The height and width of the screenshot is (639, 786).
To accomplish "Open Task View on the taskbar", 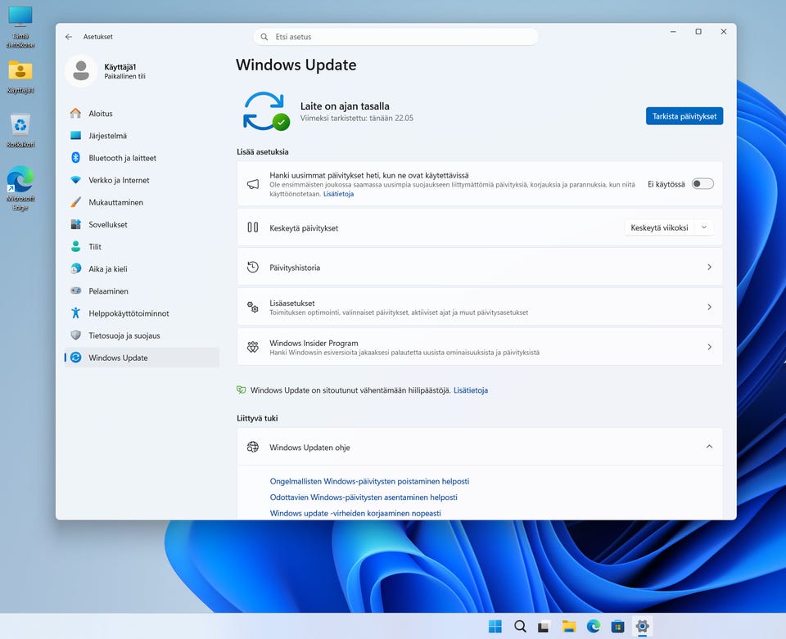I will 544,626.
